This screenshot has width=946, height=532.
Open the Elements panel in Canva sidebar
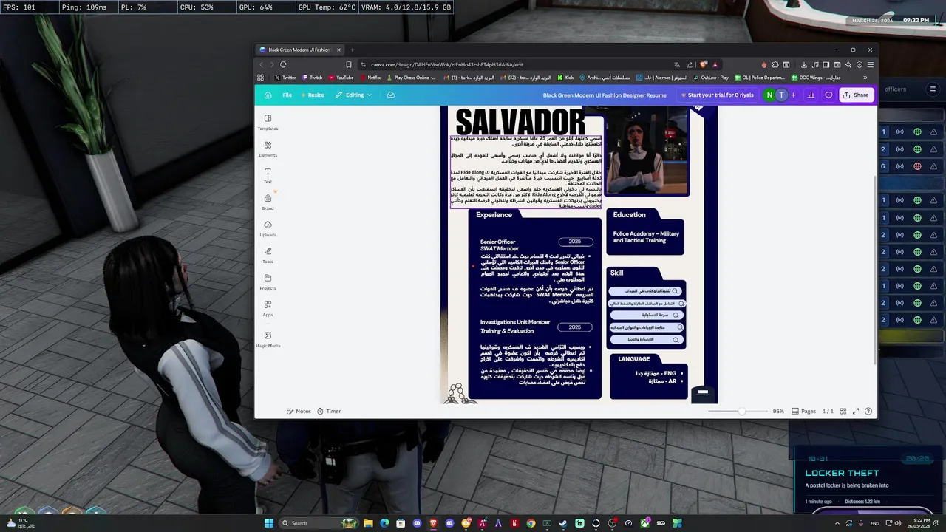(x=268, y=149)
